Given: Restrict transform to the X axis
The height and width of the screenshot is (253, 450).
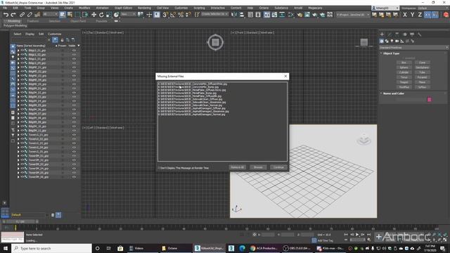Looking at the screenshot, I should [405, 15].
